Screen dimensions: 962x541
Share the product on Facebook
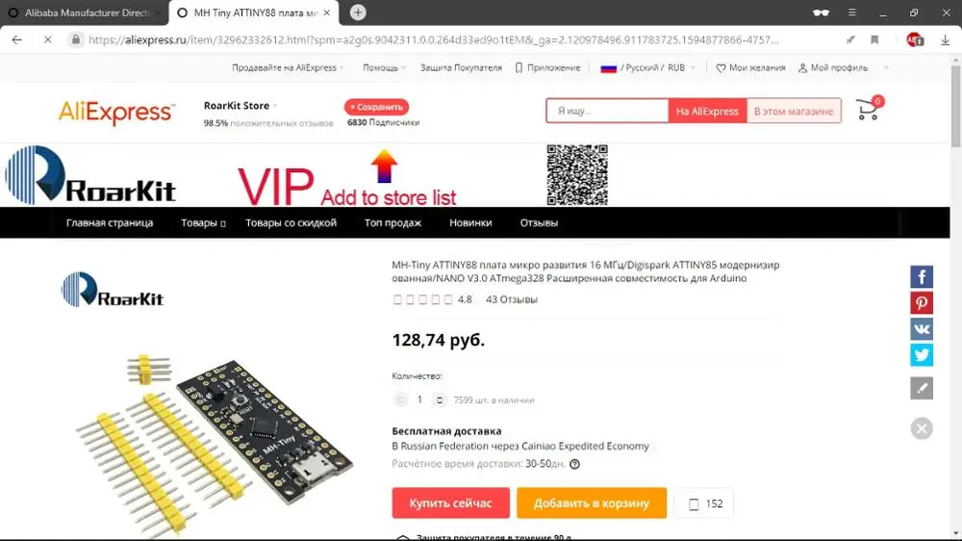click(x=922, y=277)
